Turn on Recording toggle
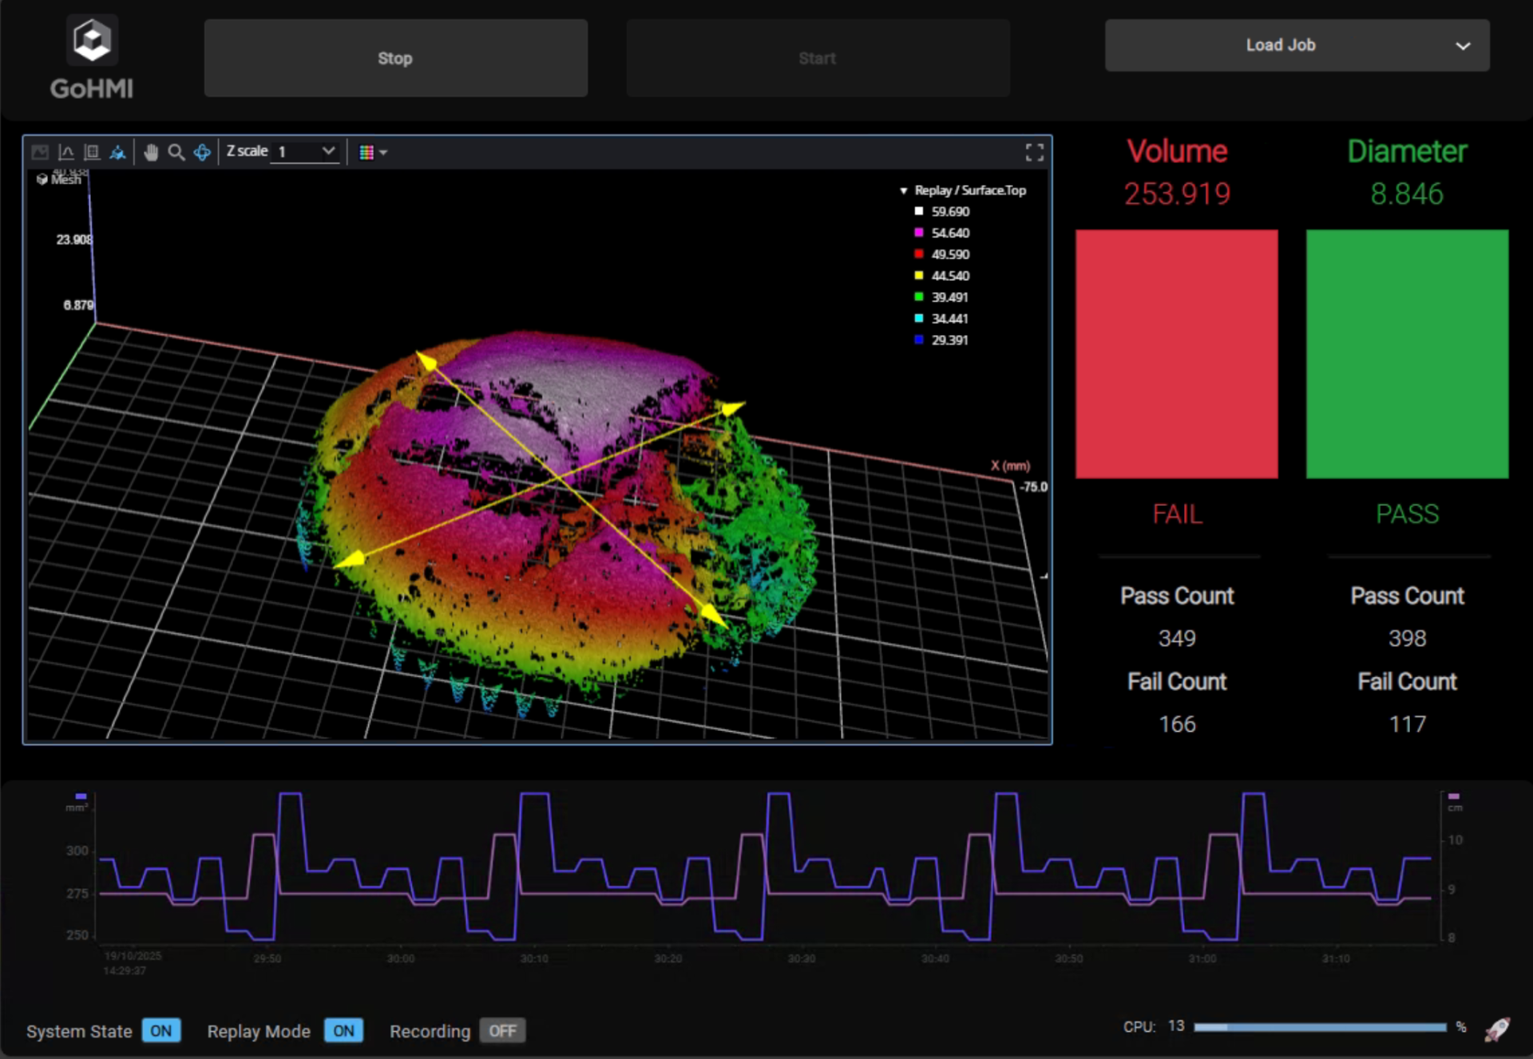The image size is (1533, 1059). (x=502, y=1030)
